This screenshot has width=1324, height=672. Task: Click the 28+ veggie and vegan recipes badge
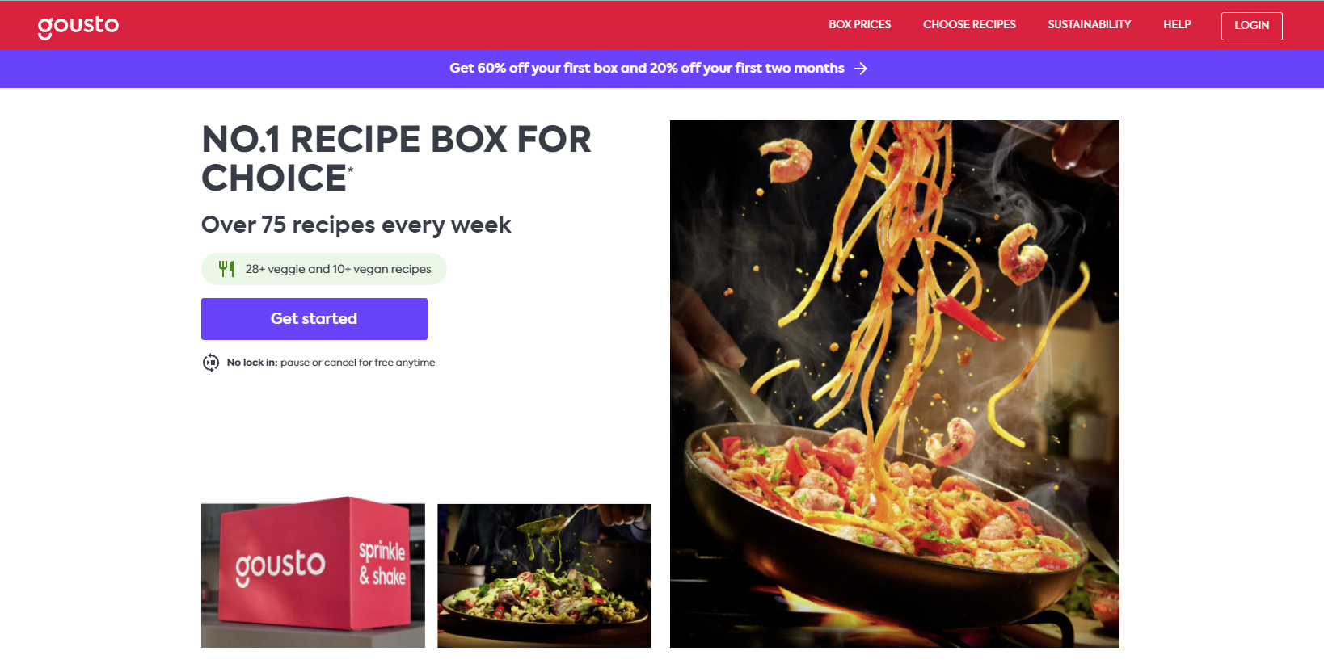point(324,269)
